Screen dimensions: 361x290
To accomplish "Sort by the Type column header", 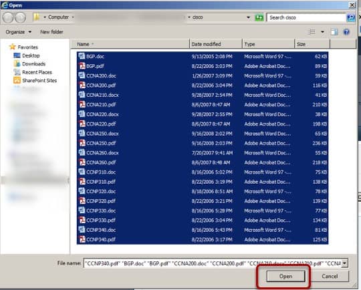I will [x=269, y=44].
